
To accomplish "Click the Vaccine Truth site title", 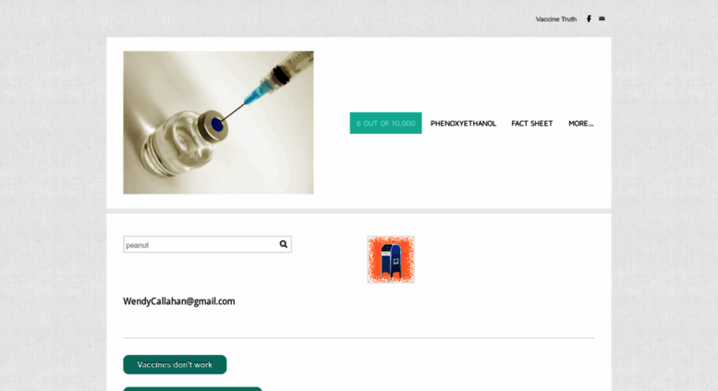I will (556, 19).
